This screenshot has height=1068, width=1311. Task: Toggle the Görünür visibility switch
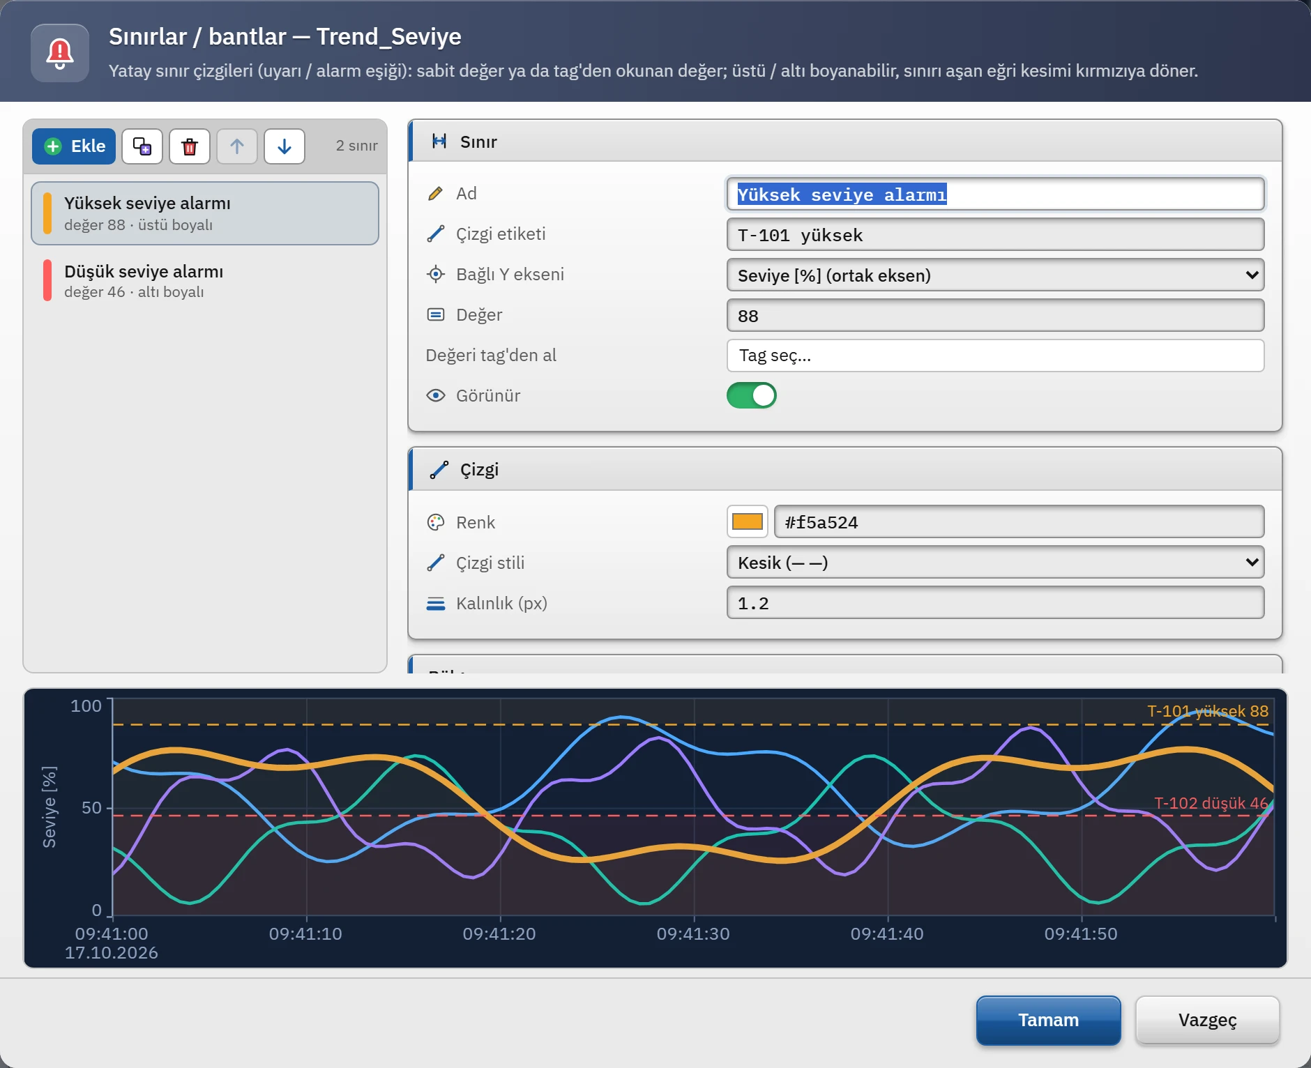pyautogui.click(x=752, y=395)
